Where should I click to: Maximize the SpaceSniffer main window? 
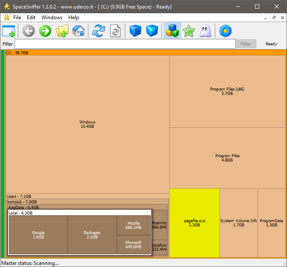[x=257, y=6]
